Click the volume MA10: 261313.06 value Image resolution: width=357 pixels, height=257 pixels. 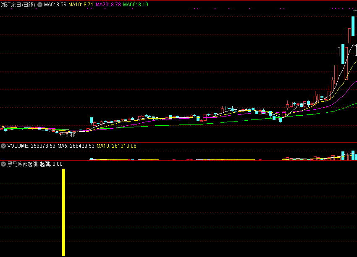coord(116,146)
